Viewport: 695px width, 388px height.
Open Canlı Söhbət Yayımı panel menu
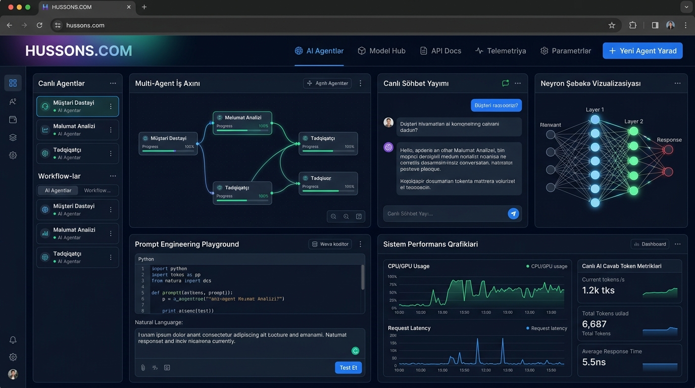(x=518, y=83)
